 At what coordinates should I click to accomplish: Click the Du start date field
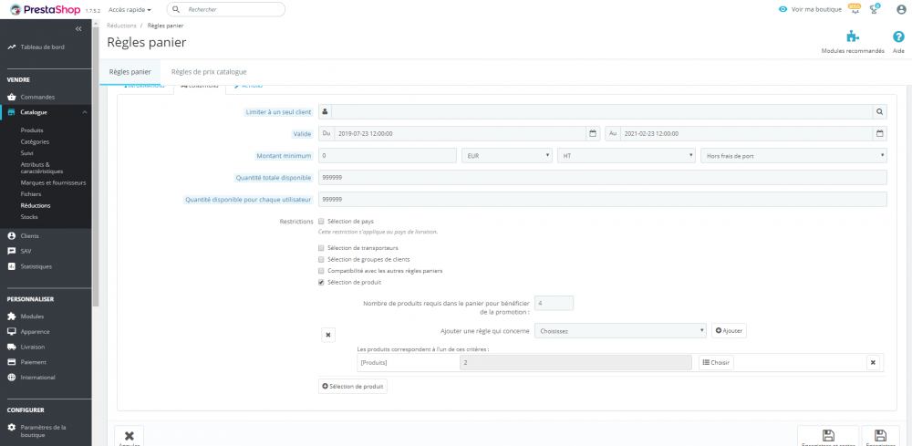point(459,134)
